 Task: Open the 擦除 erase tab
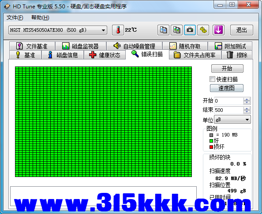pyautogui.click(x=237, y=55)
